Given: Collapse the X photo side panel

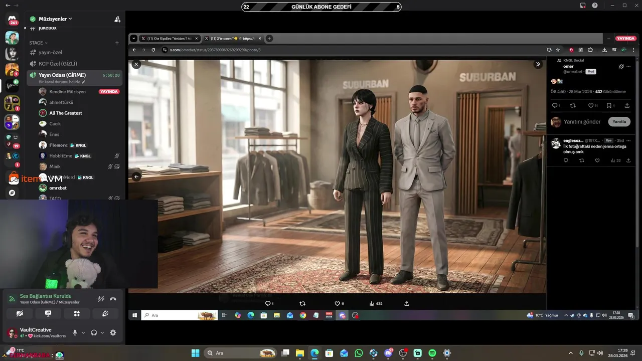Looking at the screenshot, I should tap(538, 64).
